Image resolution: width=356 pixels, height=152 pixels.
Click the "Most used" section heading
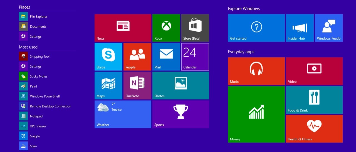[x=28, y=47]
